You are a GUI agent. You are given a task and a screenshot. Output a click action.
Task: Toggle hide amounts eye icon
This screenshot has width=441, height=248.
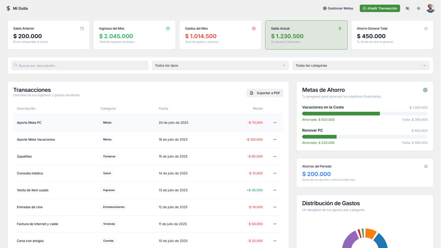407,8
